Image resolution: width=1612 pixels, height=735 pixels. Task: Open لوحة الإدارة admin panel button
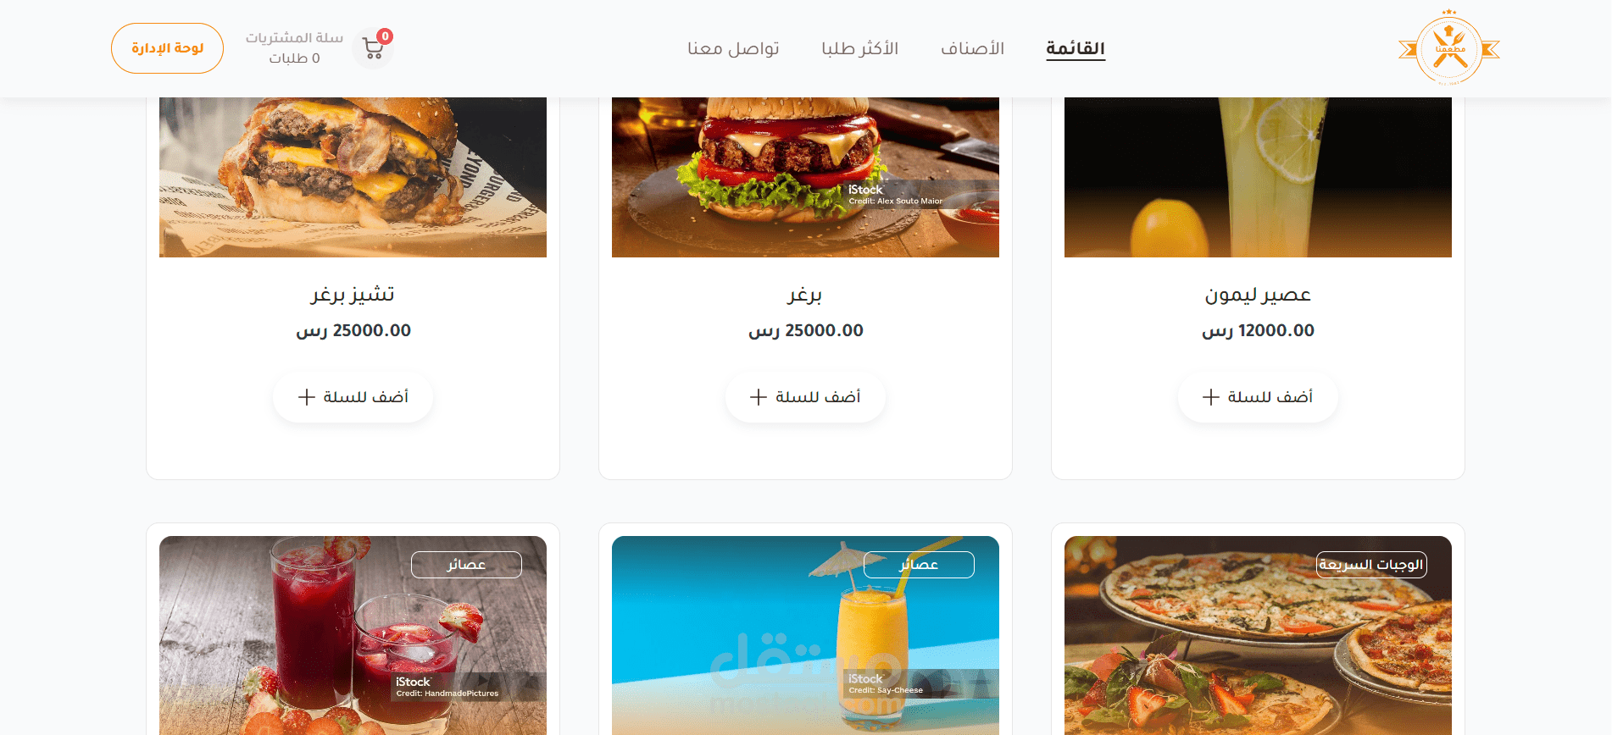[x=167, y=48]
